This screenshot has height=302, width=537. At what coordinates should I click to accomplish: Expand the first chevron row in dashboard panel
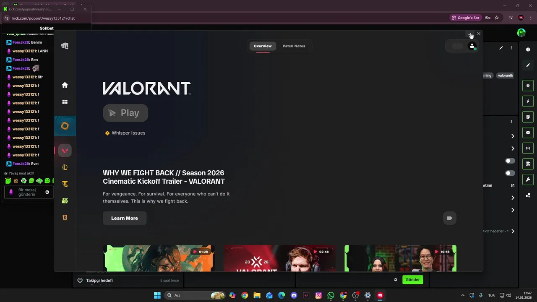tap(513, 136)
